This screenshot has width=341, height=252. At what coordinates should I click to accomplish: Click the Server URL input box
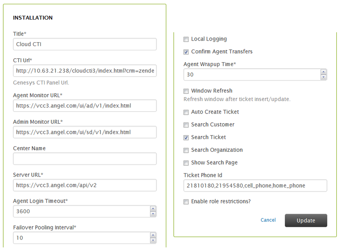tap(84, 185)
